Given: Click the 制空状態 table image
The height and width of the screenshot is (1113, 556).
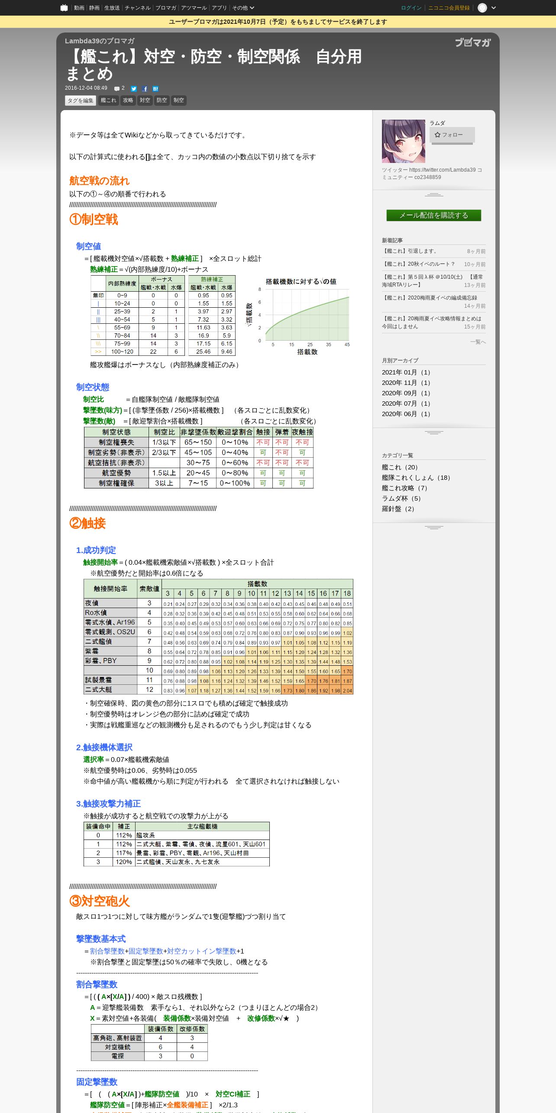Looking at the screenshot, I should 199,458.
